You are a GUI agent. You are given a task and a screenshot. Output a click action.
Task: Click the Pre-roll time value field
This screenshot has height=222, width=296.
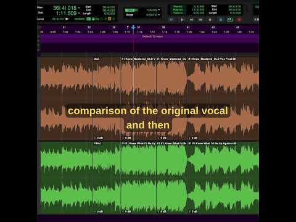(x=198, y=7)
